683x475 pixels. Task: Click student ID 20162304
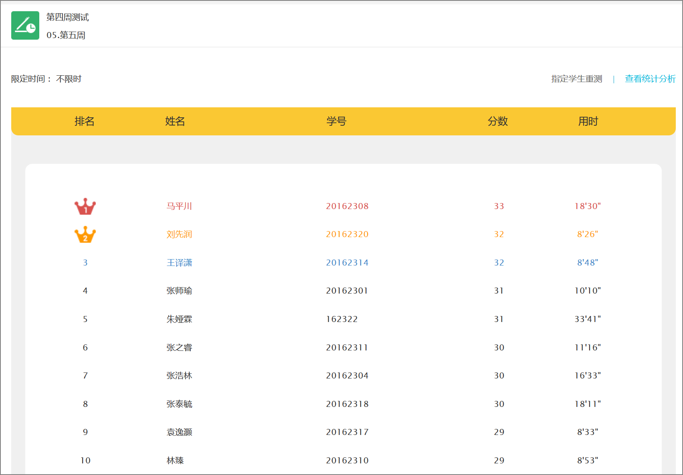pos(347,376)
